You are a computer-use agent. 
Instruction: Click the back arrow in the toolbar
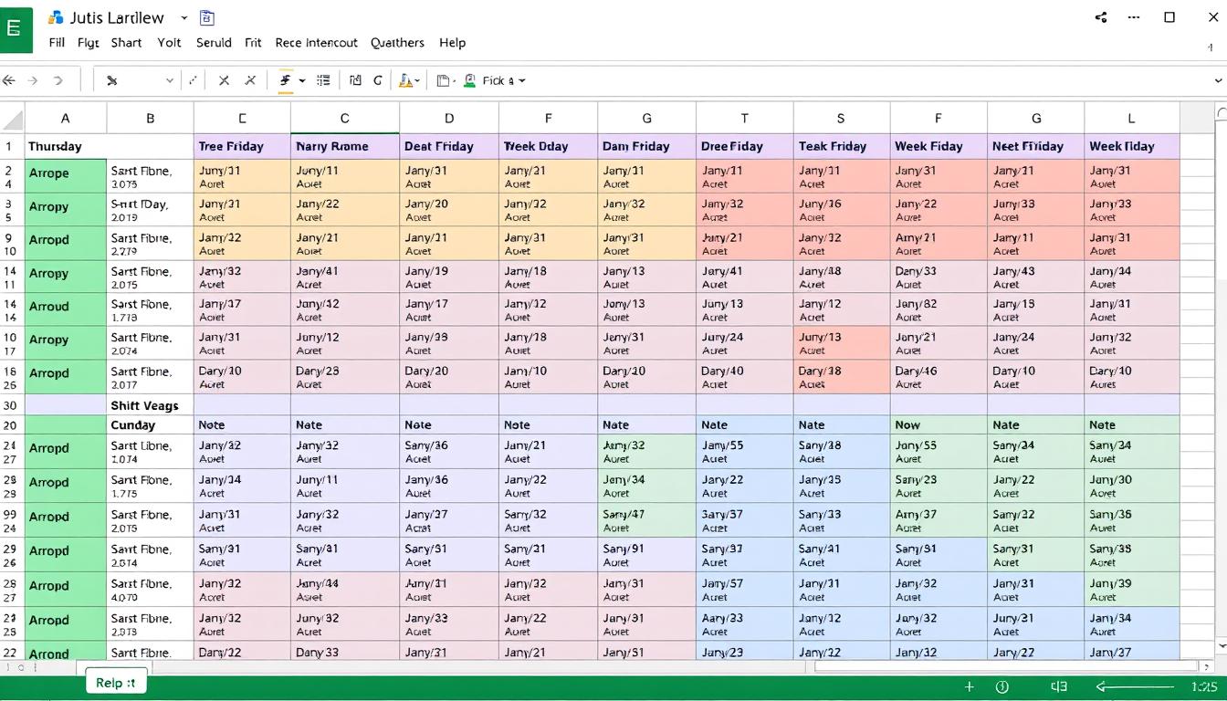click(9, 80)
